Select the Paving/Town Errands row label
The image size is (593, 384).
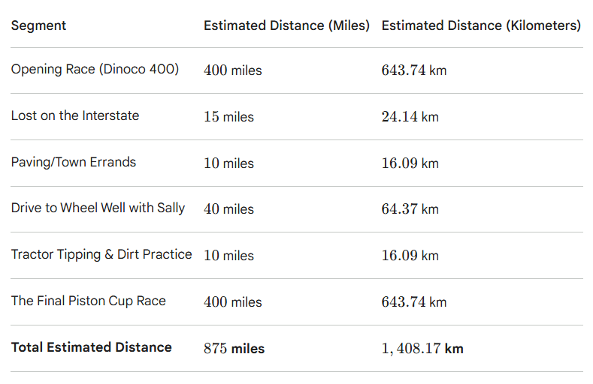pyautogui.click(x=74, y=162)
